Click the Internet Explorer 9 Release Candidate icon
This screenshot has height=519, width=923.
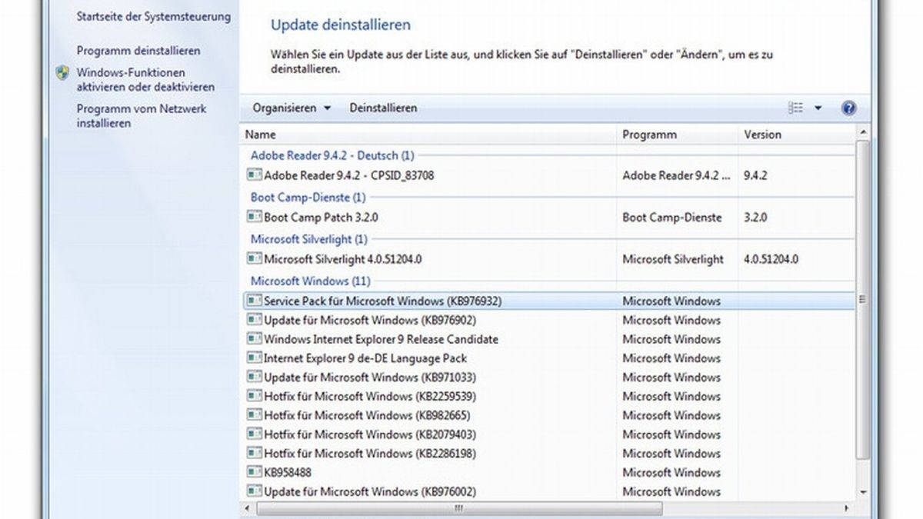[254, 339]
